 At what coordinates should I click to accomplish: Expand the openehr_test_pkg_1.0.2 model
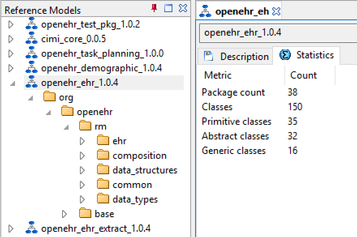point(11,24)
